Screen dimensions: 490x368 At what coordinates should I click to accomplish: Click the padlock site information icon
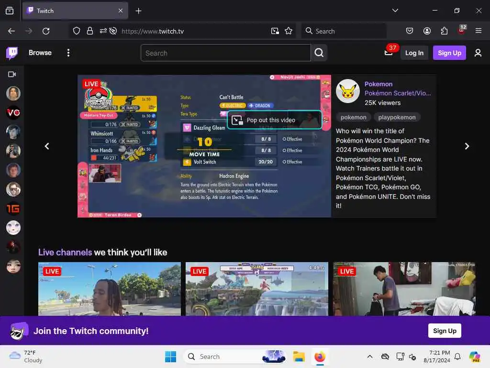point(90,31)
